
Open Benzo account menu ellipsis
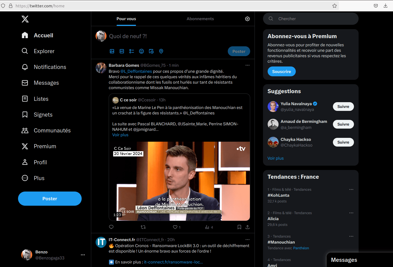(x=83, y=255)
